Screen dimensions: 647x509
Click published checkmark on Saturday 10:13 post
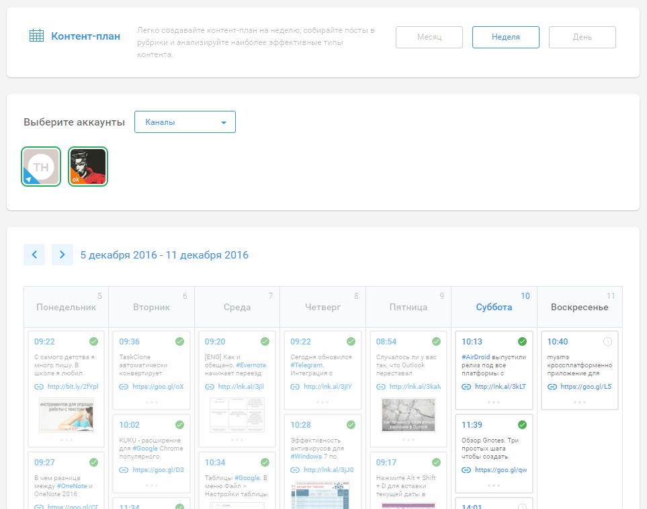coord(522,342)
